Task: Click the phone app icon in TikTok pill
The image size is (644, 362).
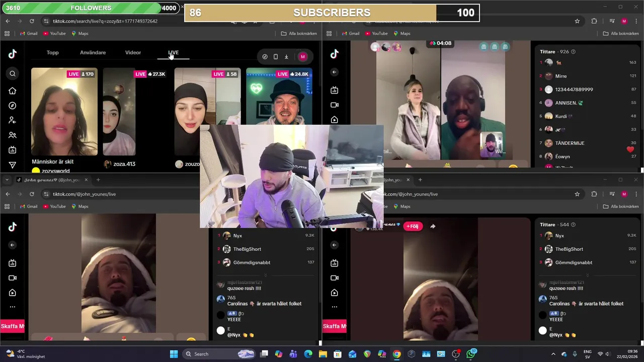Action: pyautogui.click(x=276, y=57)
